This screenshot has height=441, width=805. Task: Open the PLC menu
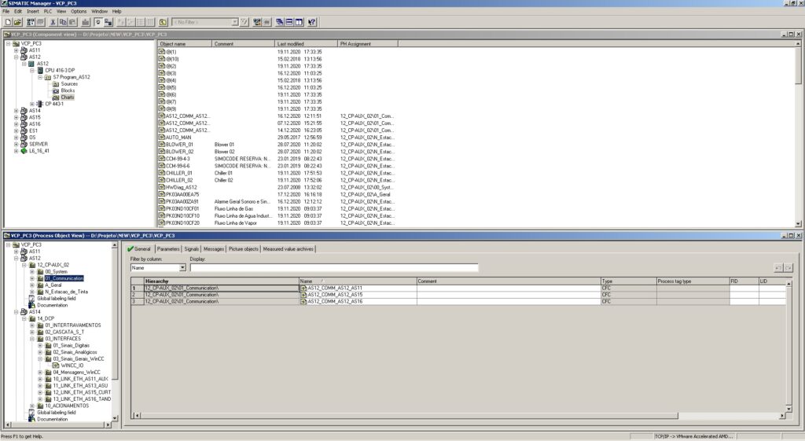[48, 11]
